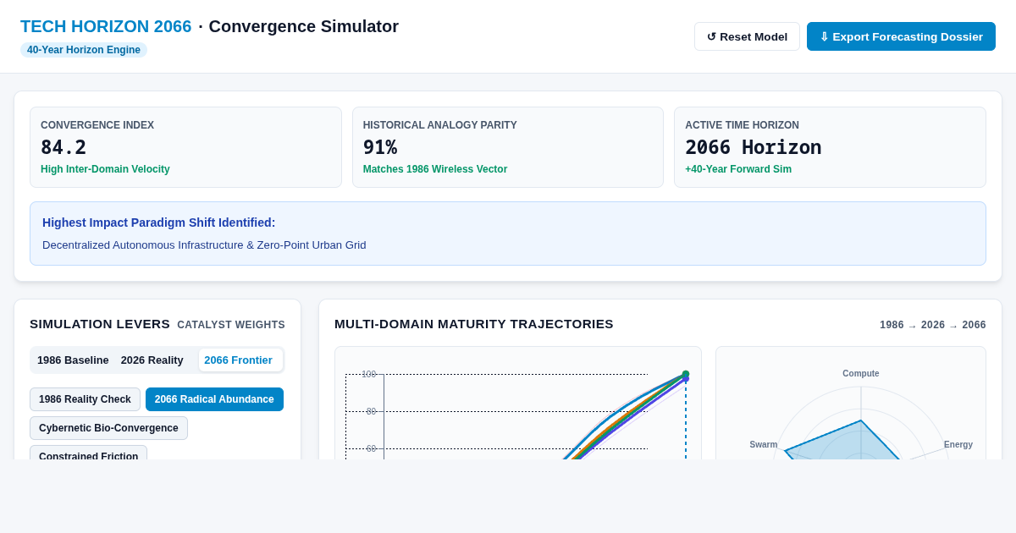Click the Swarm axis label on radar

(x=764, y=444)
